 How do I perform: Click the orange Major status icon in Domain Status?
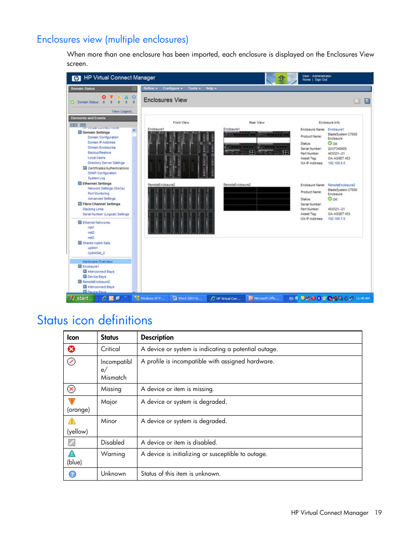112,97
